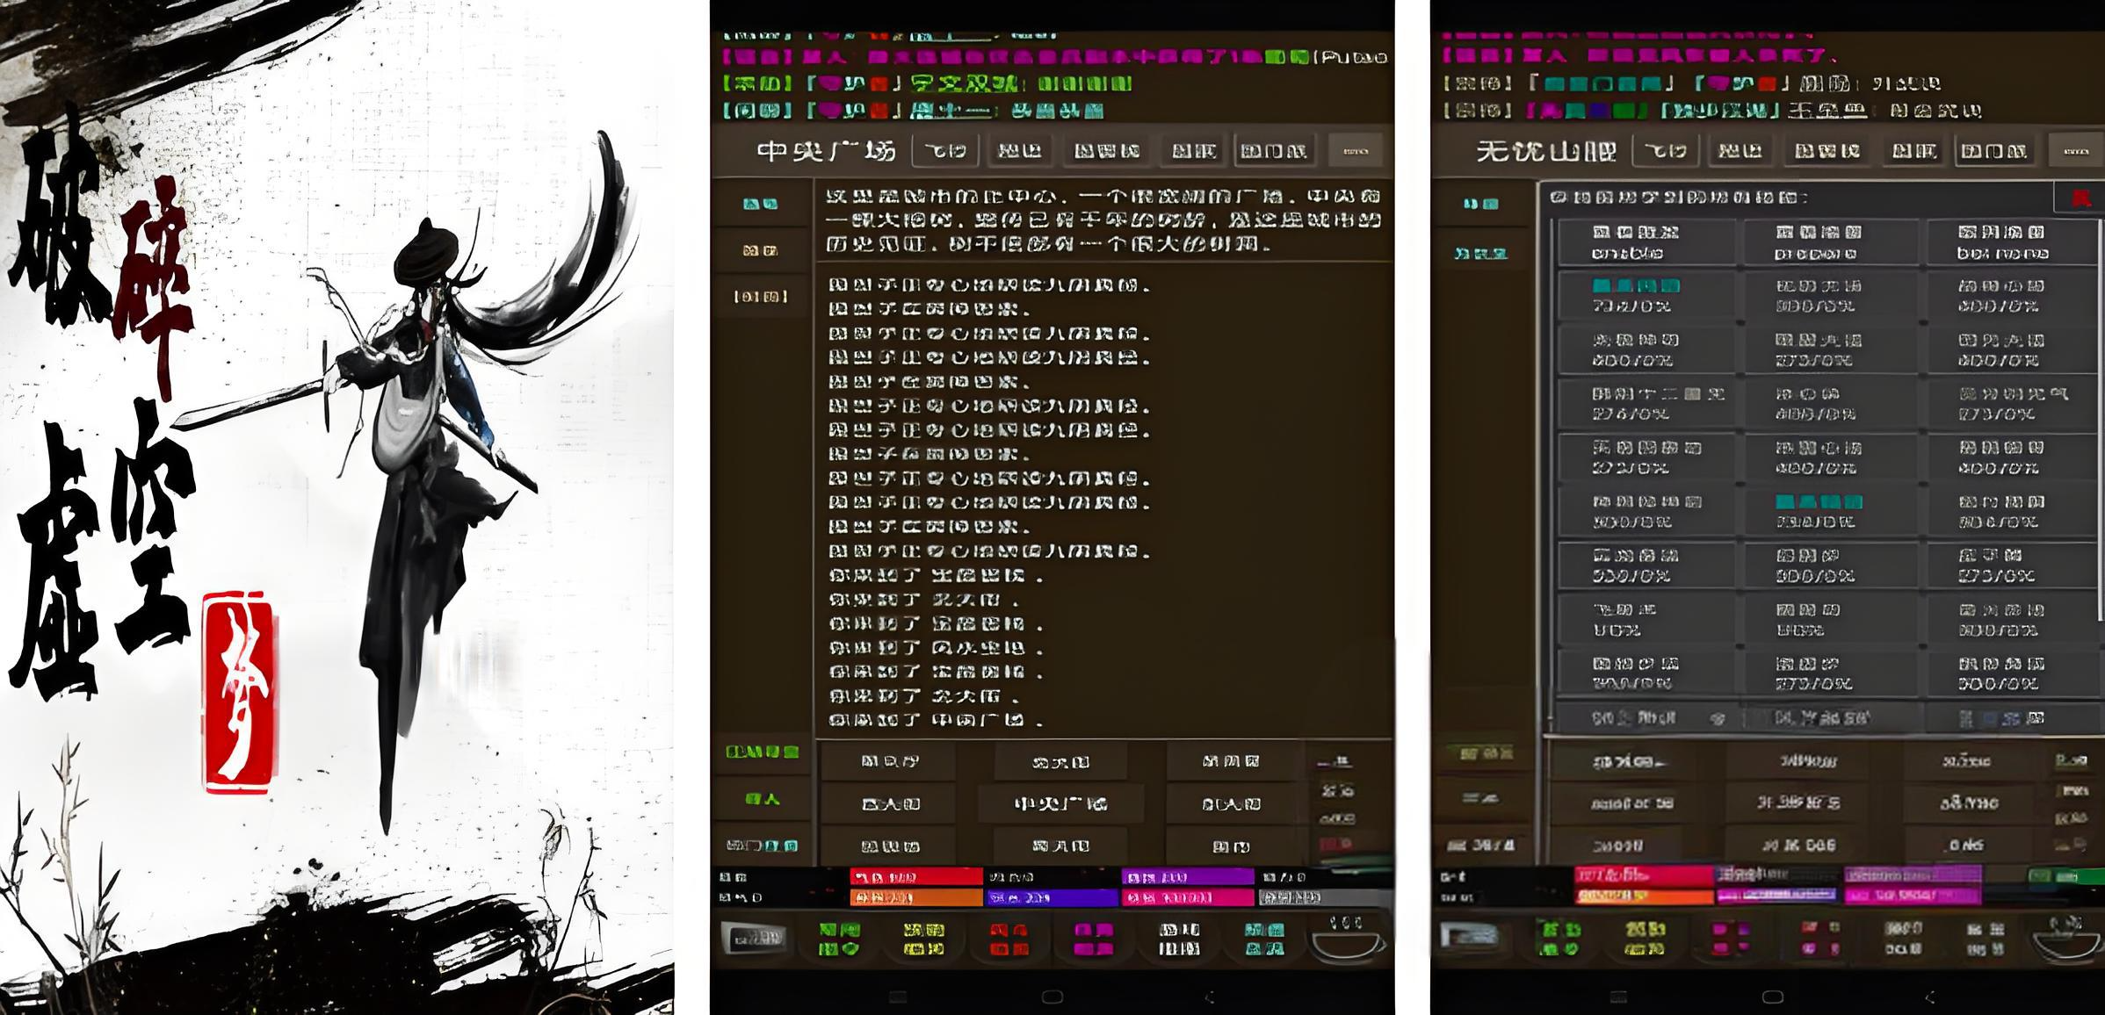The height and width of the screenshot is (1015, 2105).
Task: Select the green-highlighted skill in the first column
Action: click(1636, 295)
